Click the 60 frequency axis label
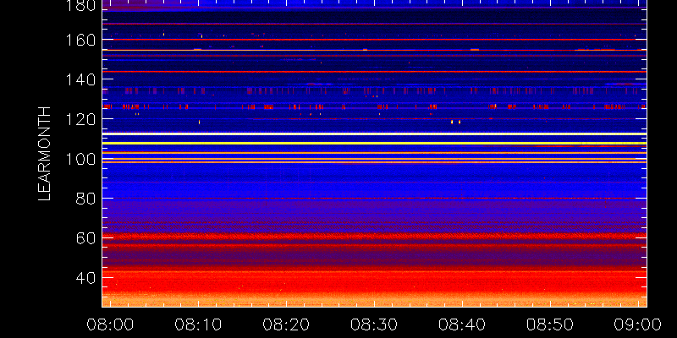Screen dimensions: 677x338 pos(86,238)
